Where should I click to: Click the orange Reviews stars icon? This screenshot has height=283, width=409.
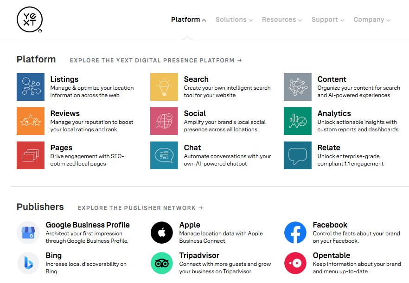coord(31,121)
